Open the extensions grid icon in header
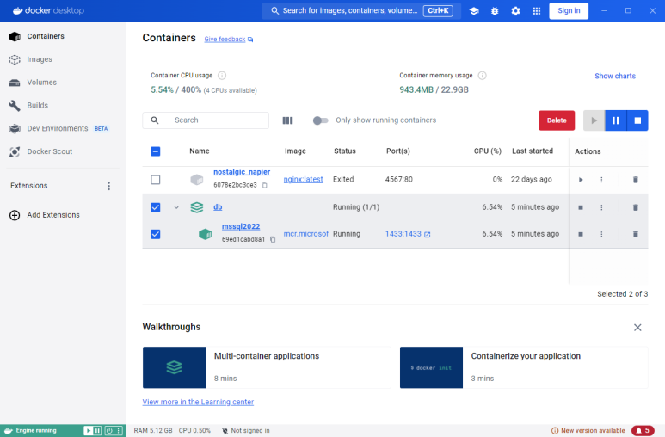Viewport: 665px width, 437px height. click(537, 11)
